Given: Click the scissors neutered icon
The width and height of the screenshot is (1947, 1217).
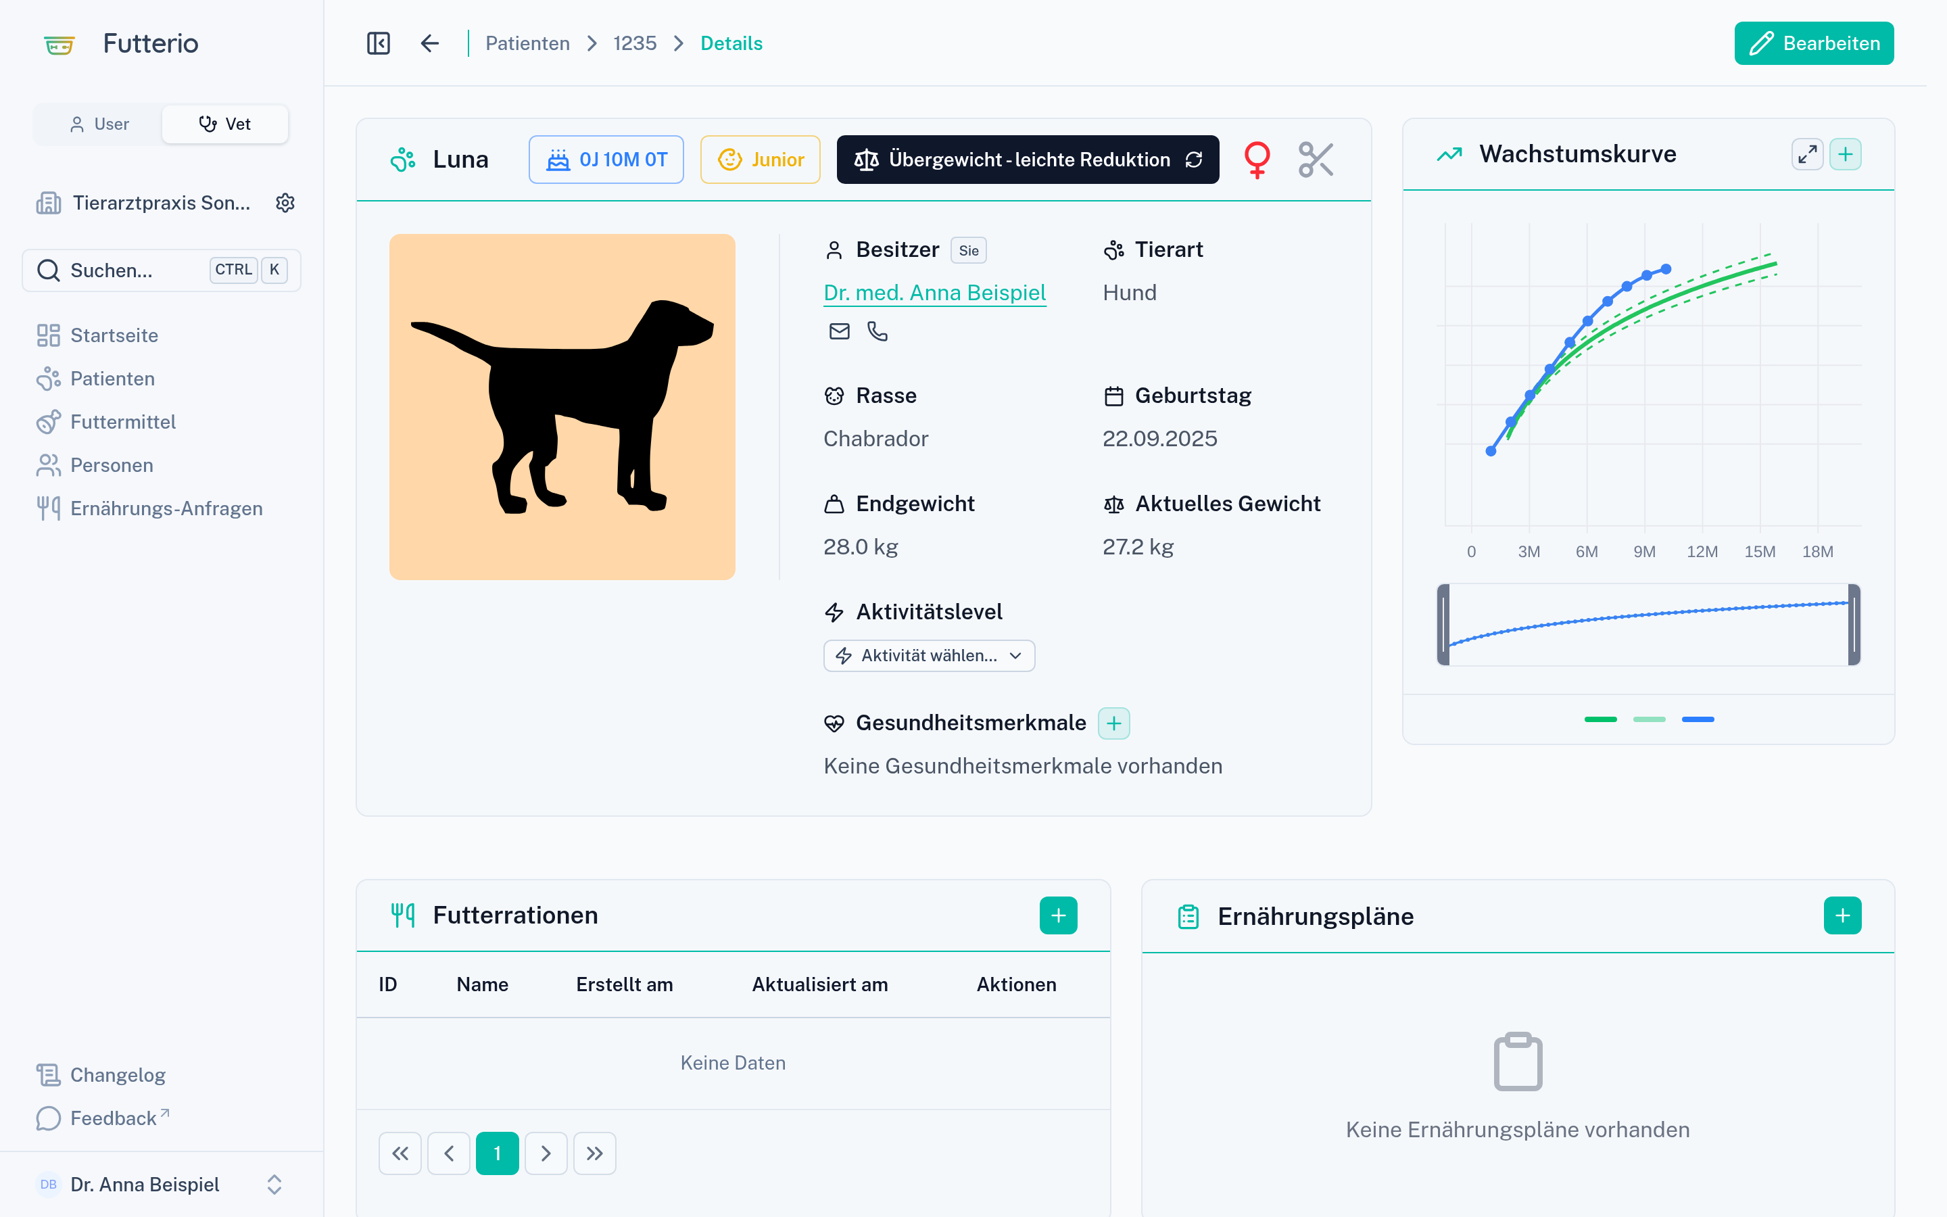Looking at the screenshot, I should (1316, 160).
